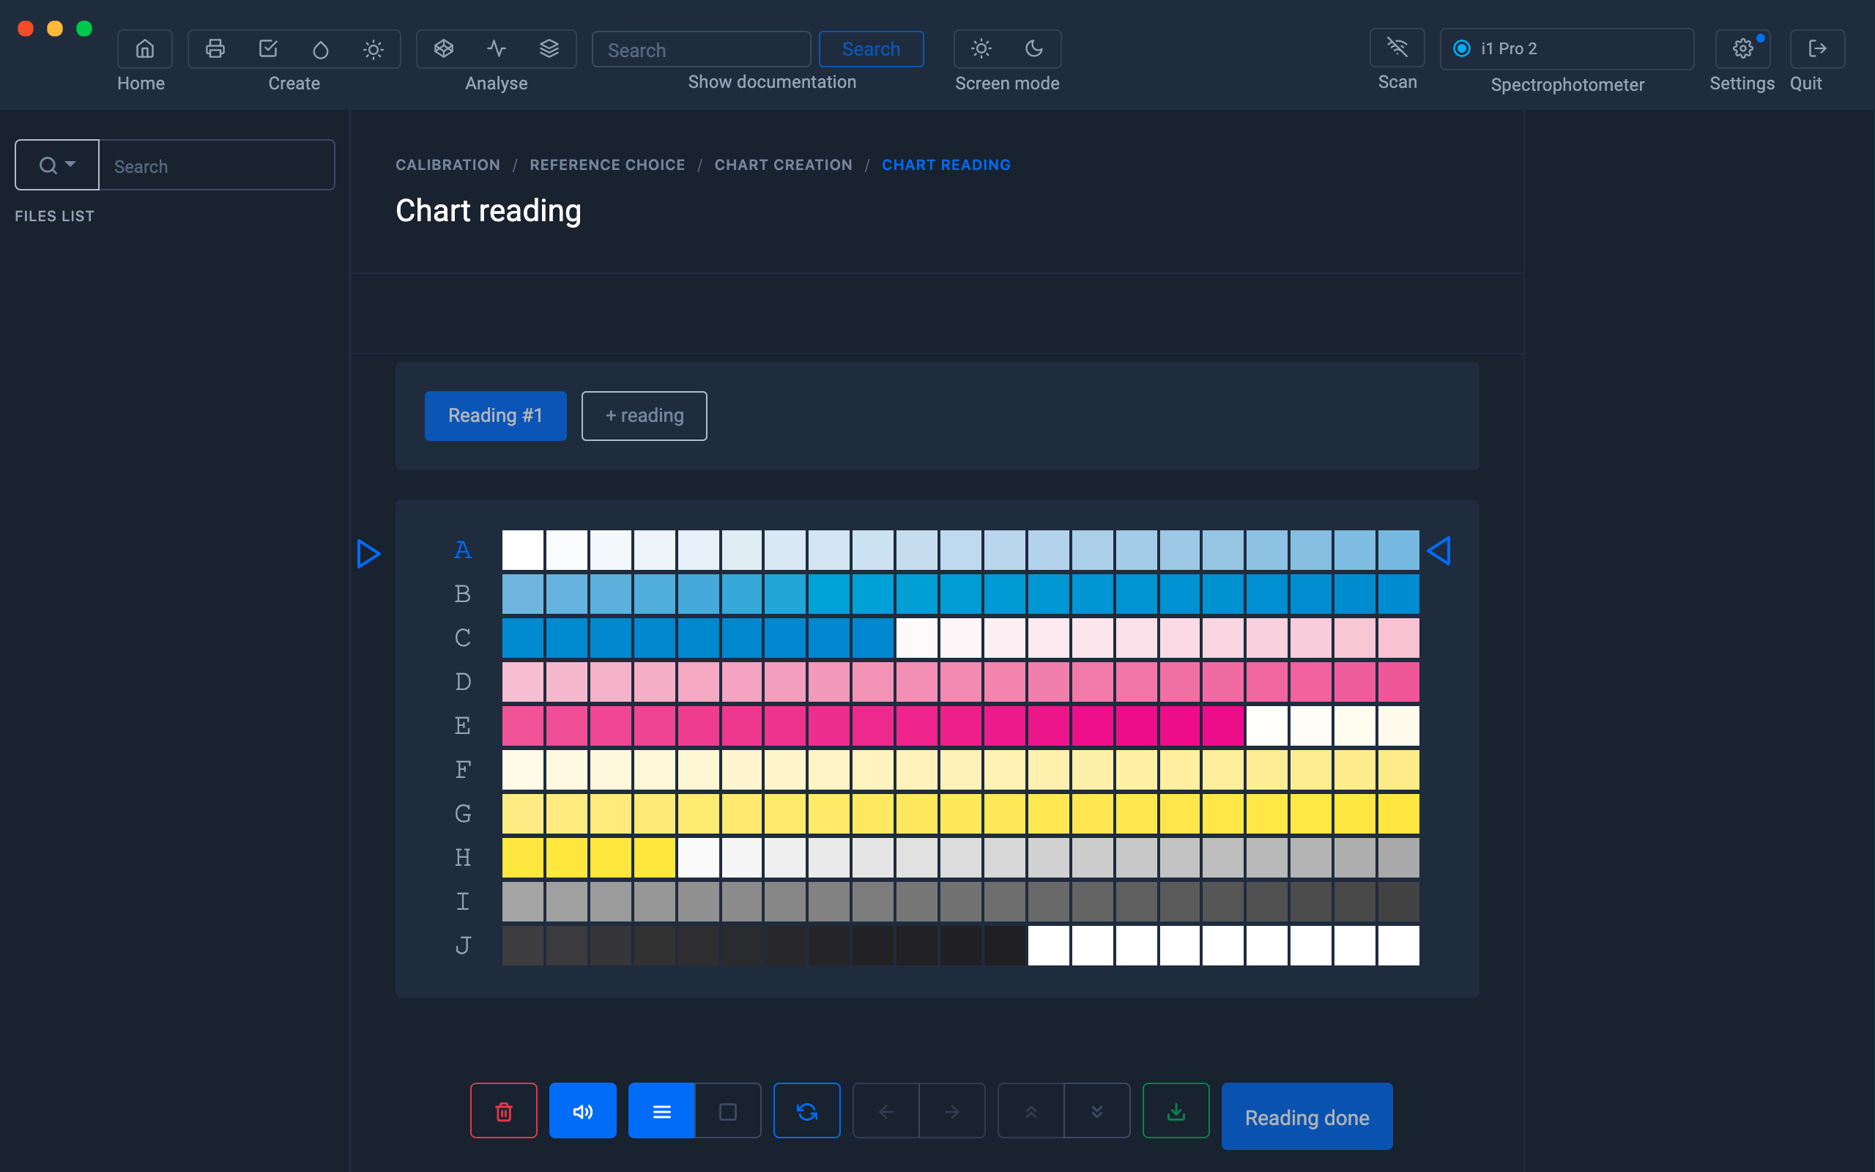Select row G label
The image size is (1875, 1172).
[x=463, y=814]
